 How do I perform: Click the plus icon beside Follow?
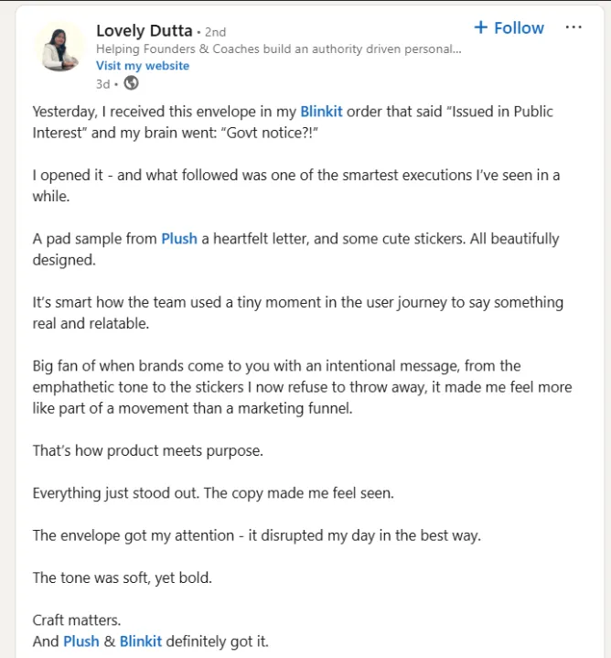pyautogui.click(x=480, y=27)
